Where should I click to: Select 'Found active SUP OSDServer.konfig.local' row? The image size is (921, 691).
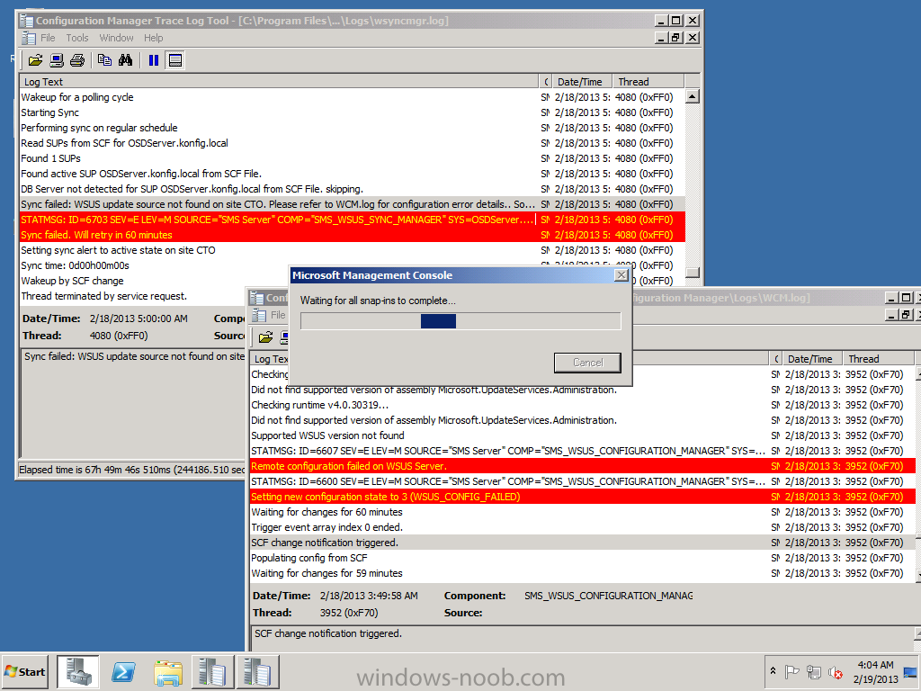click(353, 174)
